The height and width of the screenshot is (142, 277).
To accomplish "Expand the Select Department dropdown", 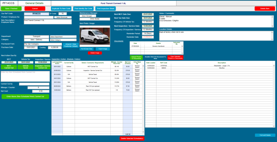I will [63, 37].
